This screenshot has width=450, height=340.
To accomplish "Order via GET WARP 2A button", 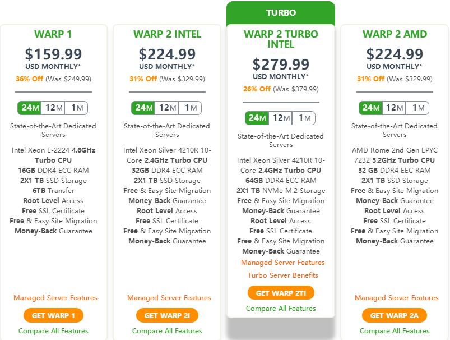I will [395, 315].
